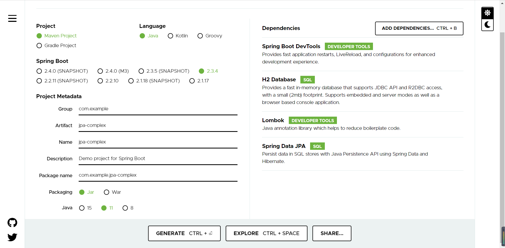Image resolution: width=505 pixels, height=248 pixels.
Task: Select Spring Boot 2.3.5 (SNAPSHOT)
Action: click(x=164, y=71)
